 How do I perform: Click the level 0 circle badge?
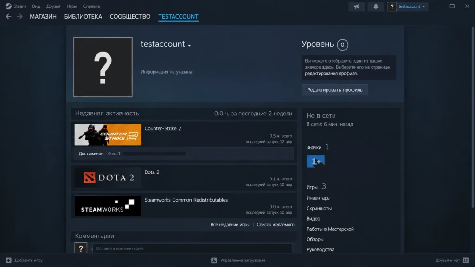tap(342, 45)
